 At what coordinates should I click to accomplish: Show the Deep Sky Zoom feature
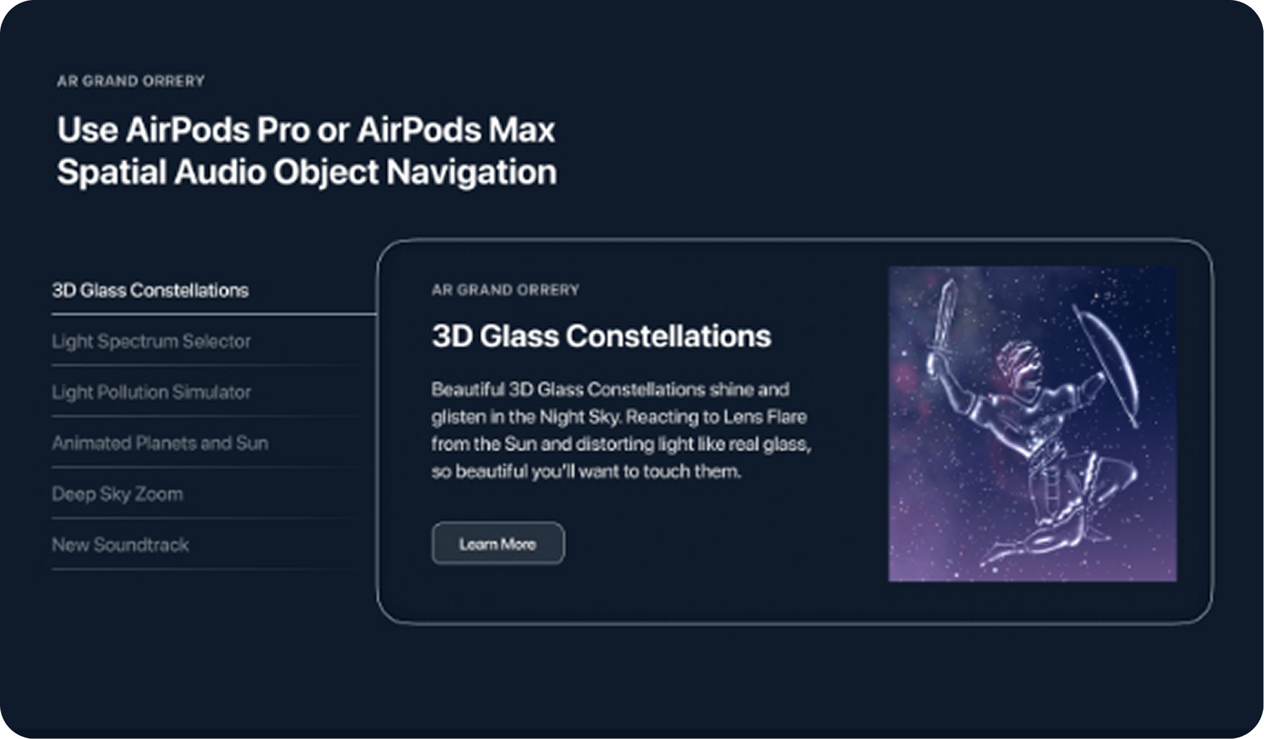point(118,494)
